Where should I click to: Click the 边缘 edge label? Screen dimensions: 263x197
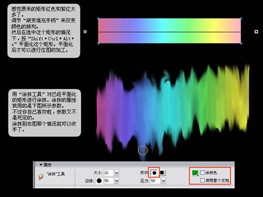(x=89, y=181)
